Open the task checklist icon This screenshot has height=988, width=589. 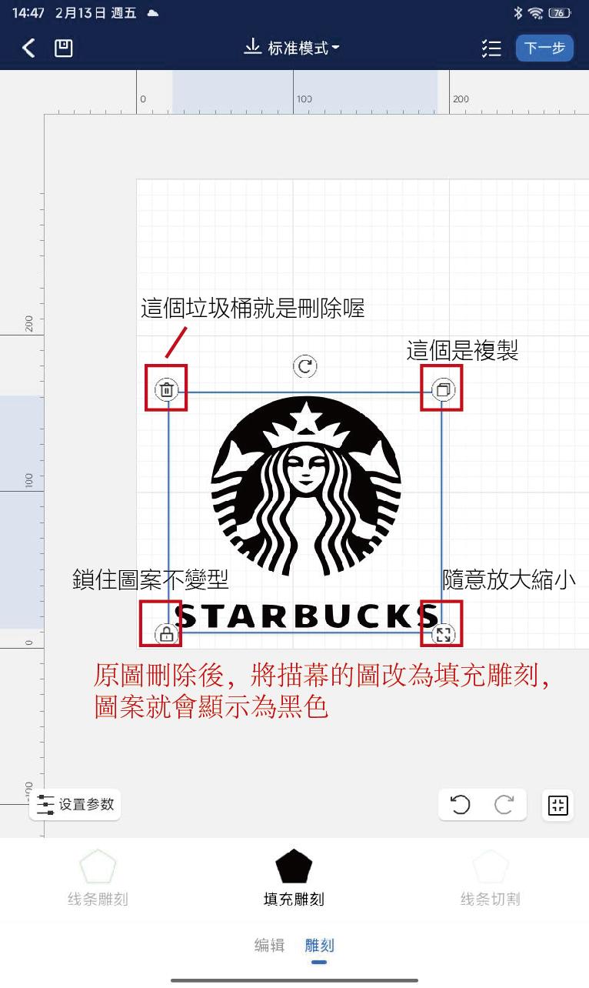point(491,48)
